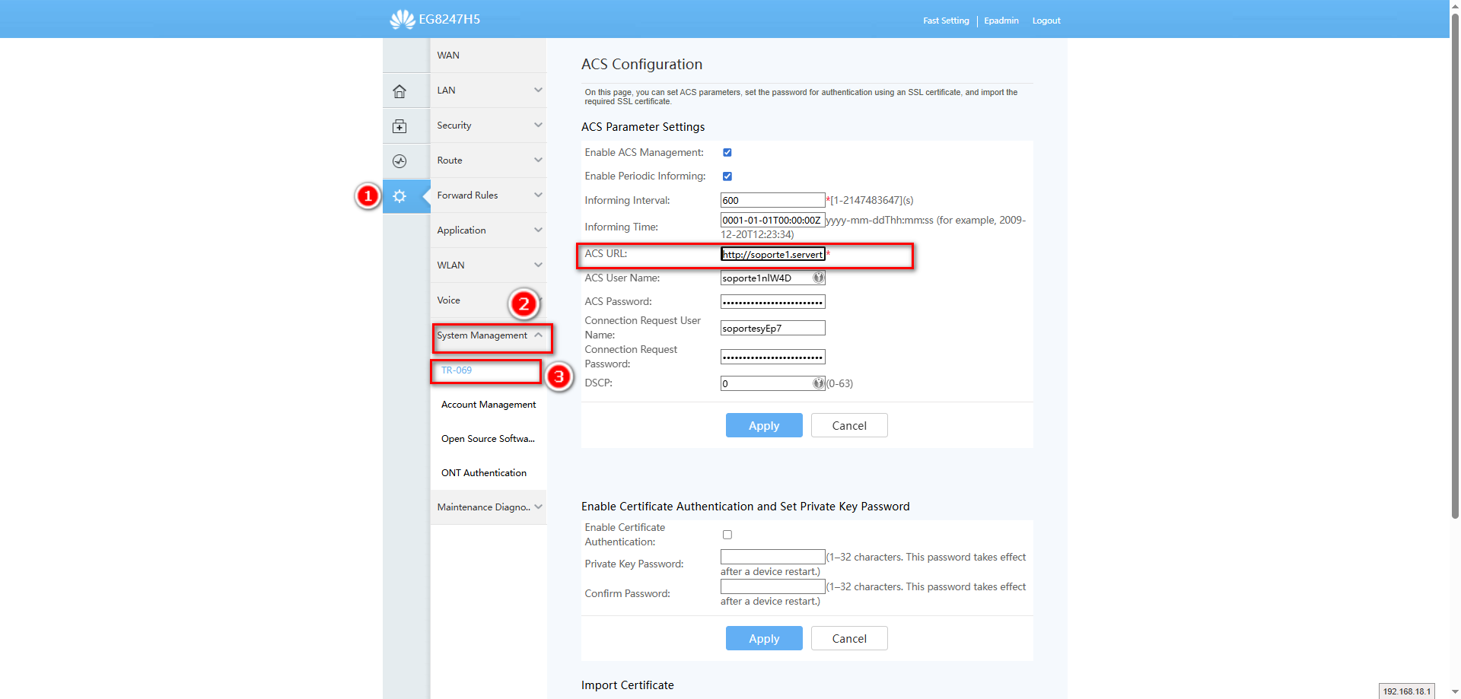Disable the Enable ACS Management checkbox

727,153
